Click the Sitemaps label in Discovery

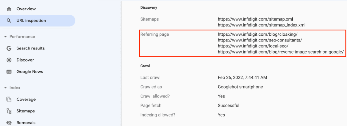(149, 19)
